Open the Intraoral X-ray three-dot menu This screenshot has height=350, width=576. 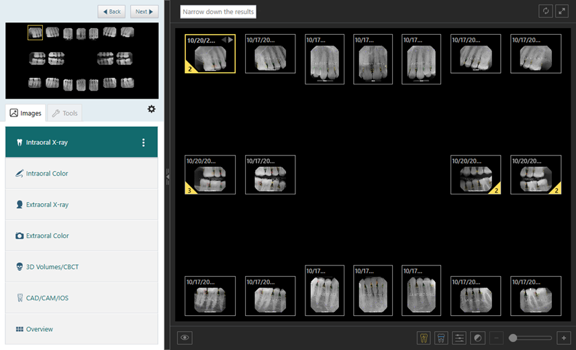tap(143, 143)
